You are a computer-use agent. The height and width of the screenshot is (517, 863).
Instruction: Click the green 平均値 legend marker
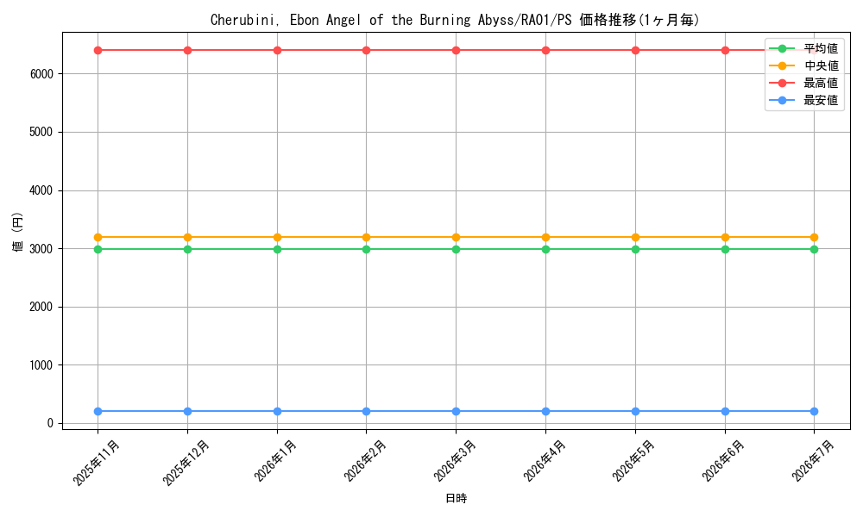coord(782,48)
